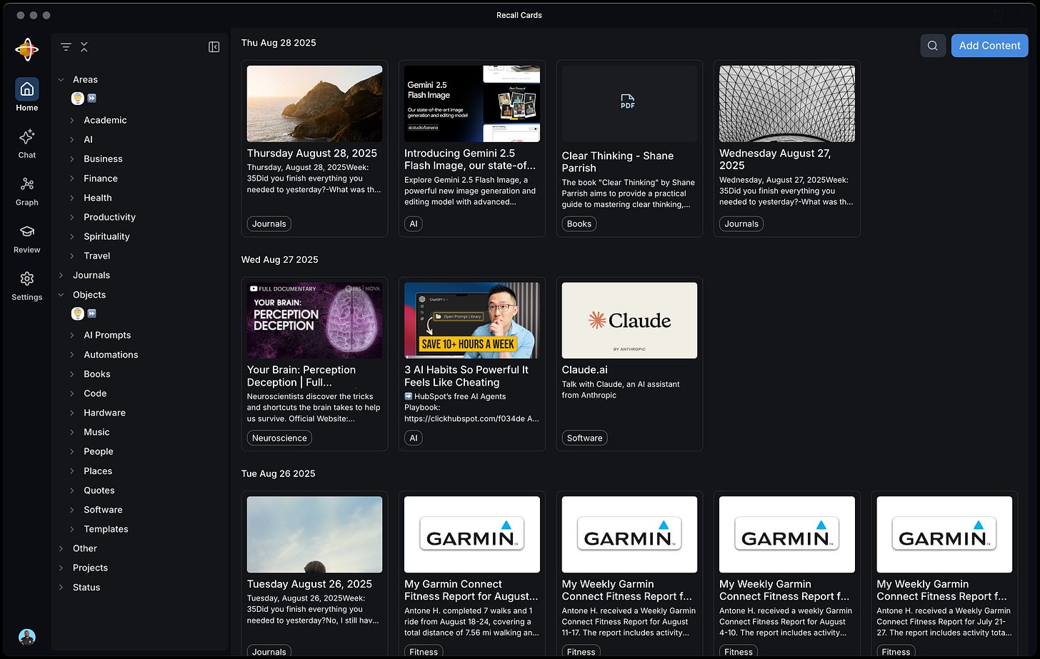
Task: Select the Finance area
Action: pyautogui.click(x=101, y=178)
